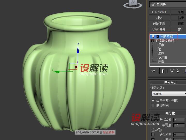Viewport: 186px width, 140px height.
Task: Click the 车削 lathe modifier button
Action: click(x=178, y=12)
